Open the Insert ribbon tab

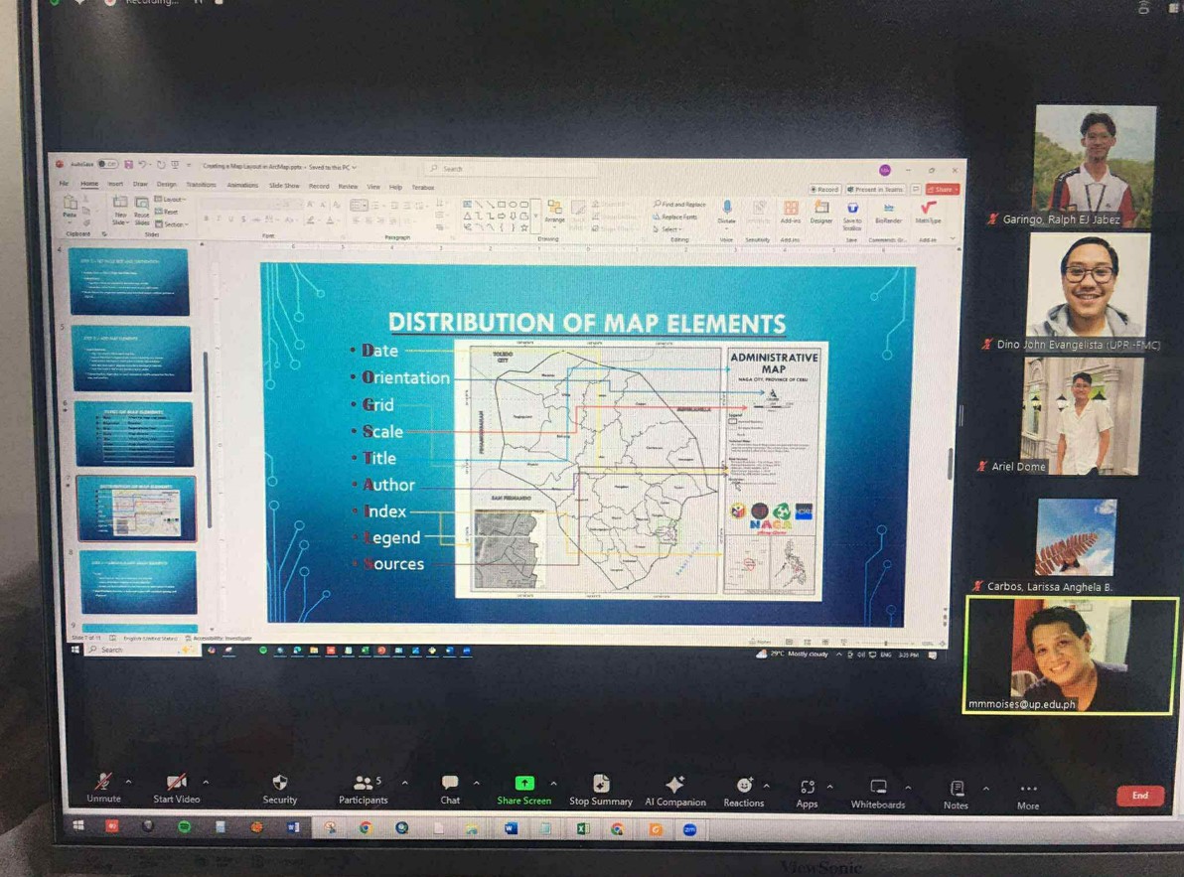(115, 184)
